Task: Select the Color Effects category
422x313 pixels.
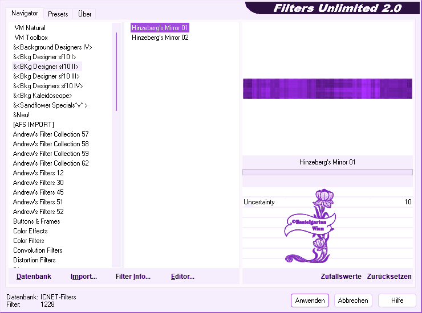Action: [30, 231]
